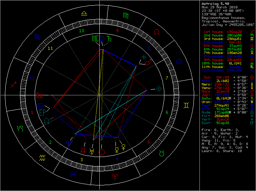Select house number 4 in the wheel
The width and height of the screenshot is (256, 191).
117,160
